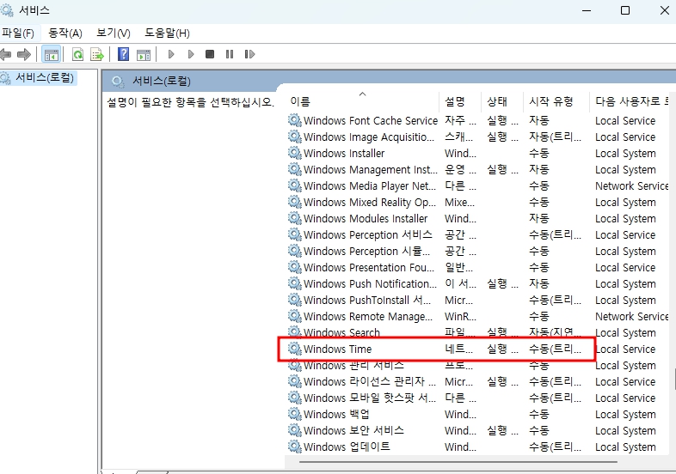Click the horizontal scrollbar below the service list
The image size is (676, 474).
tap(458, 462)
